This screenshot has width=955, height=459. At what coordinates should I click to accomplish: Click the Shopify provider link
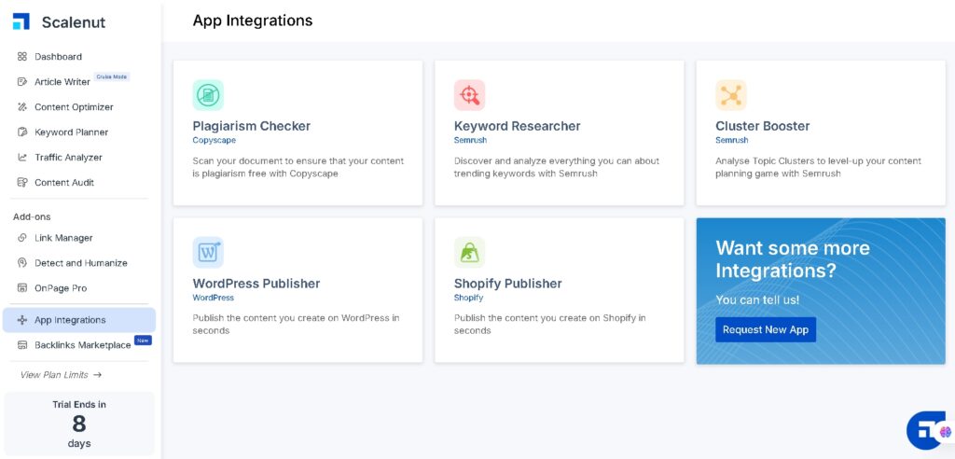click(468, 299)
